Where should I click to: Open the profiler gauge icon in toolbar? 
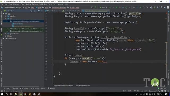point(123,7)
